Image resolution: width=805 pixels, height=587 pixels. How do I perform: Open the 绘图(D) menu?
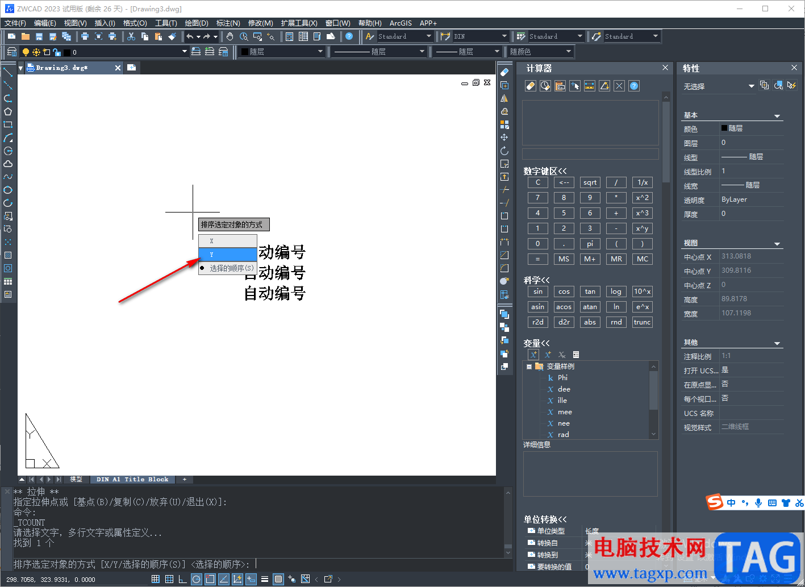(x=197, y=23)
